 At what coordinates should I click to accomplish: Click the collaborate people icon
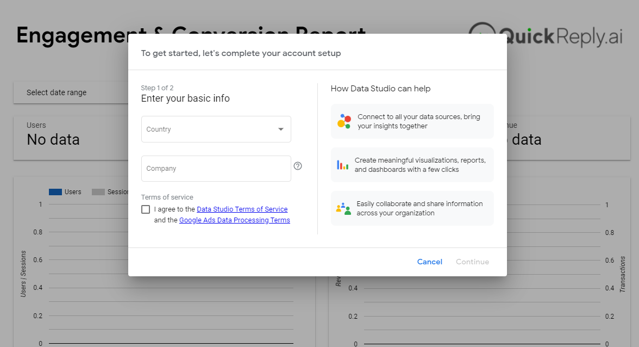pyautogui.click(x=343, y=208)
